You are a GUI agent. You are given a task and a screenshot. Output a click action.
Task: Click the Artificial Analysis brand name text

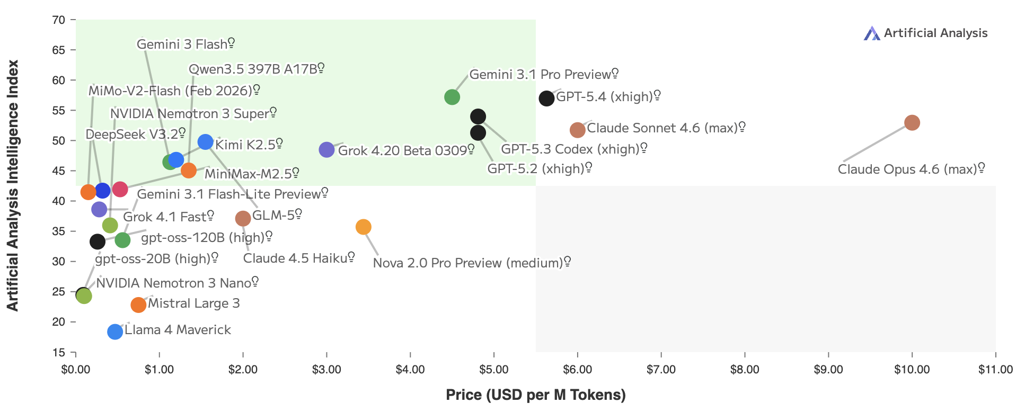[935, 33]
